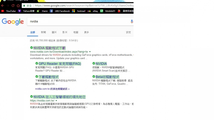Click green check badge beside NVIDIA 驅動程式下載
214x120 pixels.
coord(32,48)
